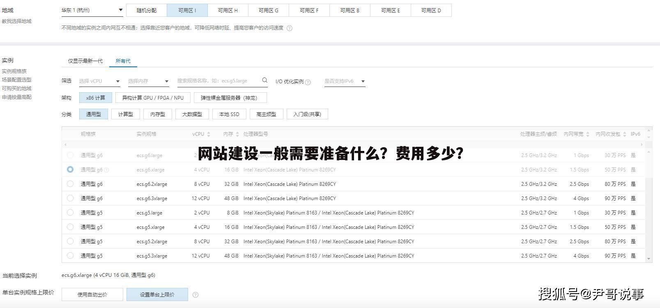Choose 可用区 E zone

click(391, 10)
